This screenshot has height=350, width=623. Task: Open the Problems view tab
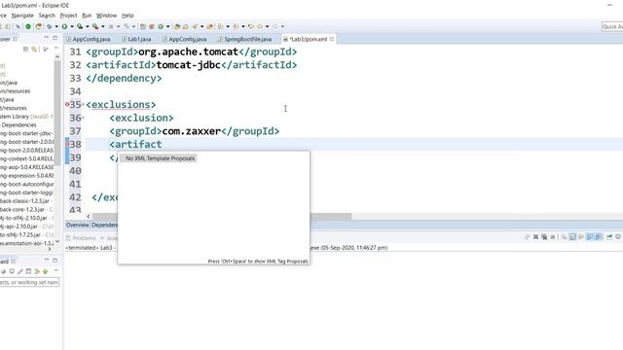81,238
